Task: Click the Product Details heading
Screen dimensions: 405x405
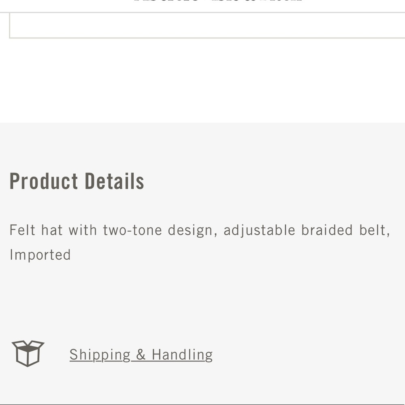Action: tap(77, 181)
